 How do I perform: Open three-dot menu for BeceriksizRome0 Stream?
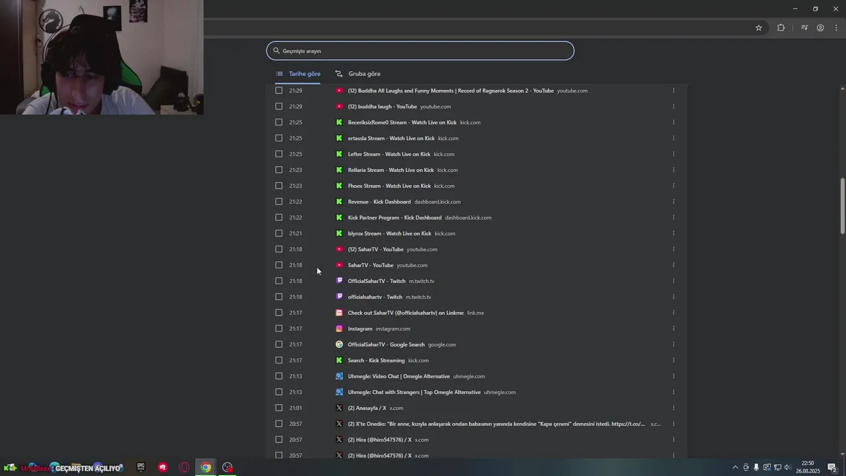(673, 122)
